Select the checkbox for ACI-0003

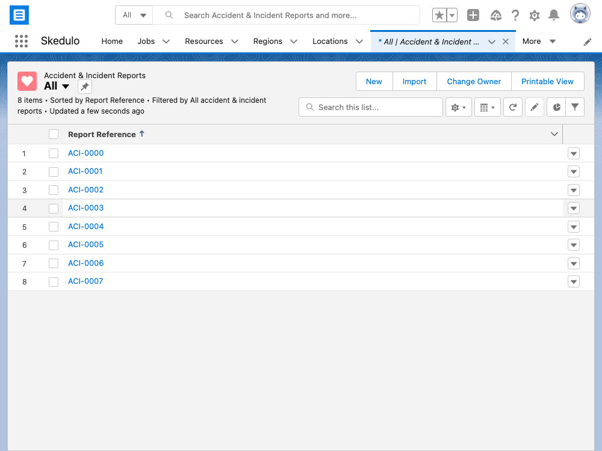[x=54, y=208]
